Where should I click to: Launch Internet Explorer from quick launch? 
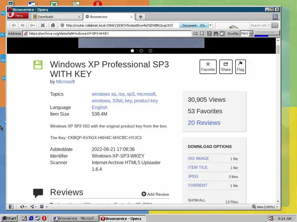pos(31,219)
